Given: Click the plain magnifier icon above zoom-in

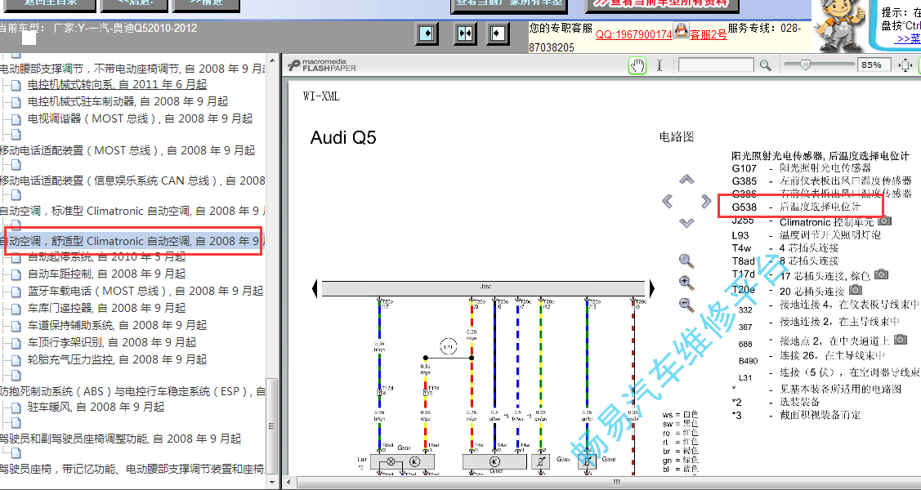Looking at the screenshot, I should click(x=686, y=261).
